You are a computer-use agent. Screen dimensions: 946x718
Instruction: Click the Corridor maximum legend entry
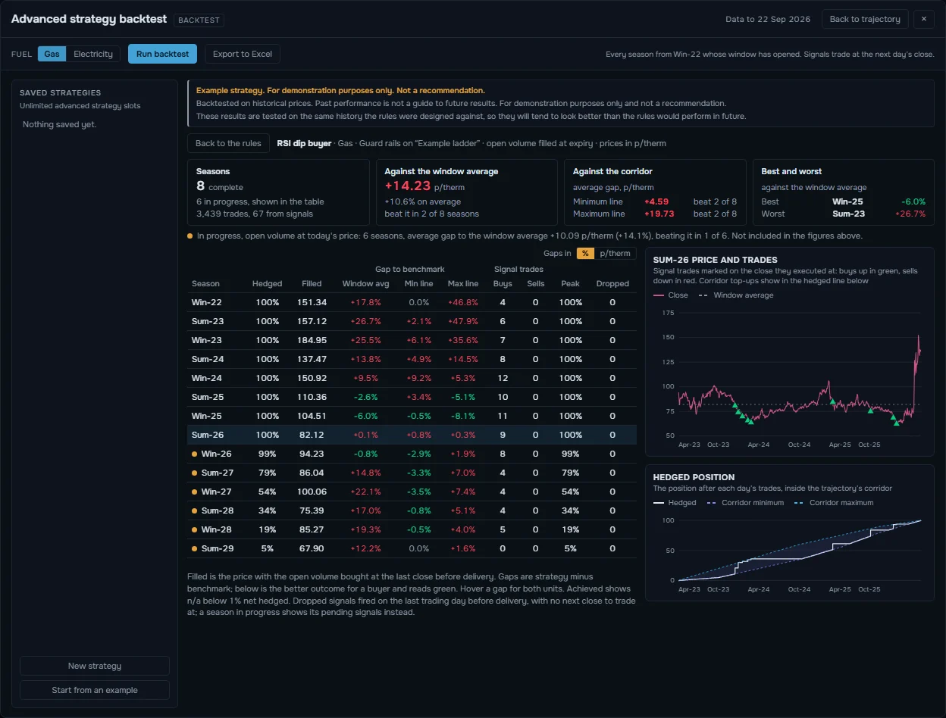click(x=834, y=503)
